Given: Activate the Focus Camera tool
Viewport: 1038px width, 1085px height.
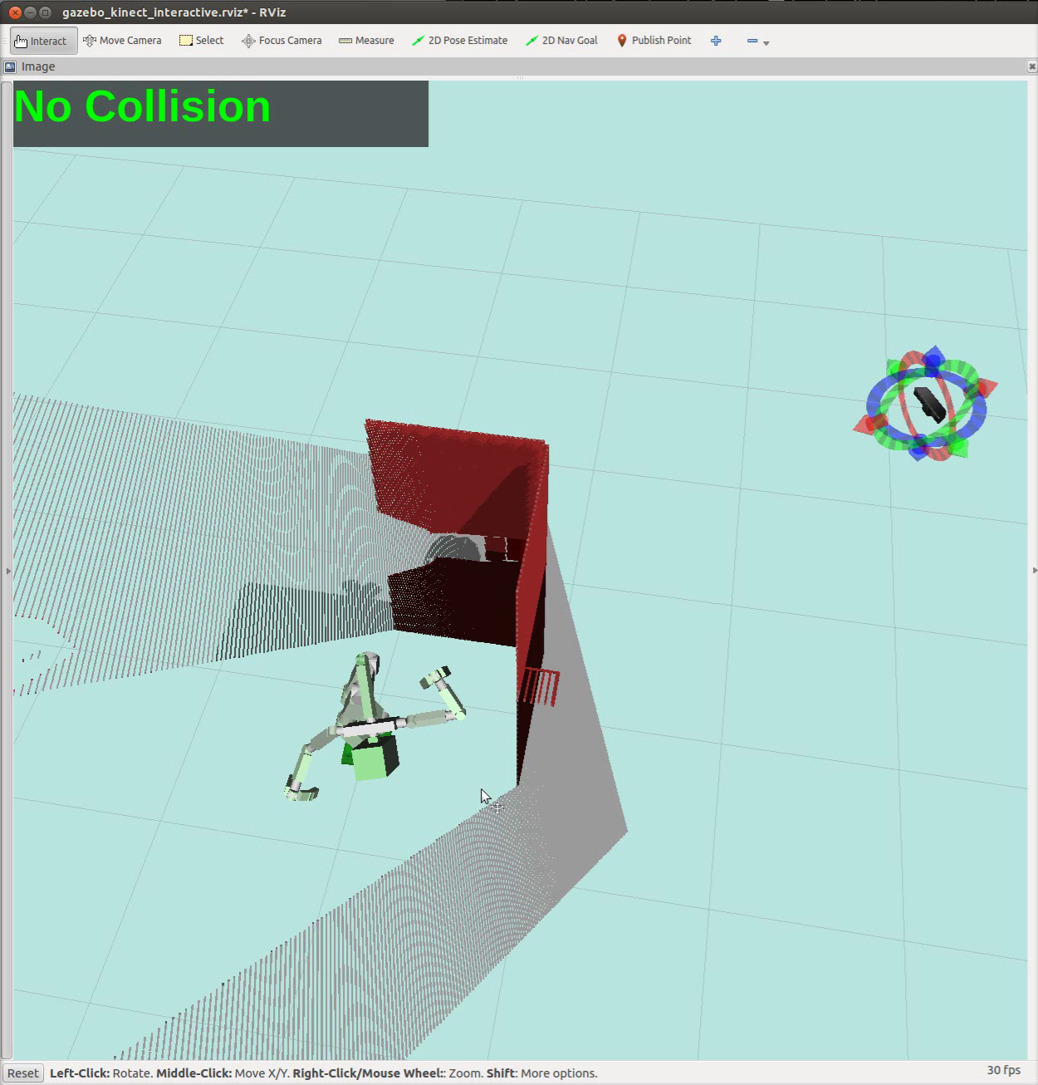Looking at the screenshot, I should tap(282, 40).
